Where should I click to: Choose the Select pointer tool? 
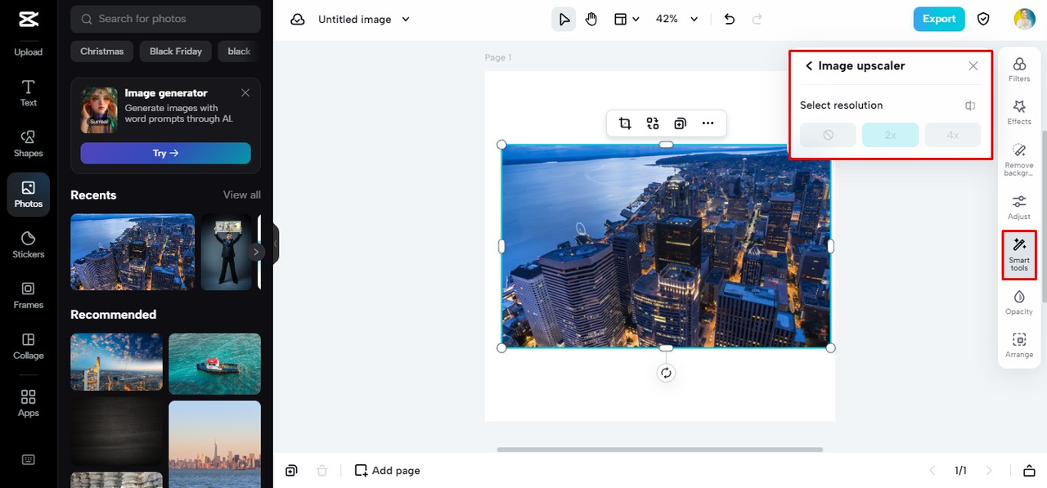pyautogui.click(x=564, y=19)
